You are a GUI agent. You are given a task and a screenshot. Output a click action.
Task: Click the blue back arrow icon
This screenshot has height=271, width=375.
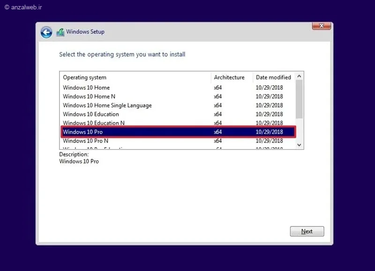tap(46, 32)
